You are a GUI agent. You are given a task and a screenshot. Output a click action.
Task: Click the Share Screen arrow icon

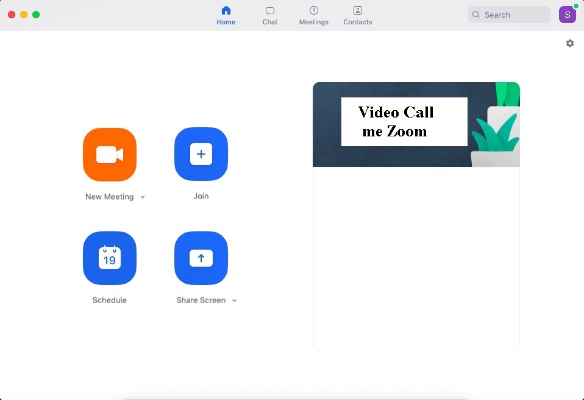point(201,258)
